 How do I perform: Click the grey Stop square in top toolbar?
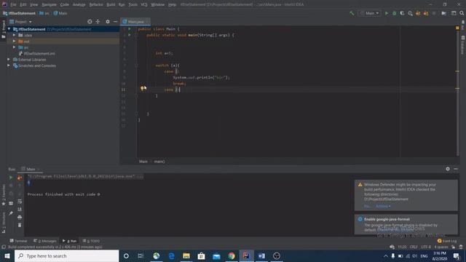point(434,13)
